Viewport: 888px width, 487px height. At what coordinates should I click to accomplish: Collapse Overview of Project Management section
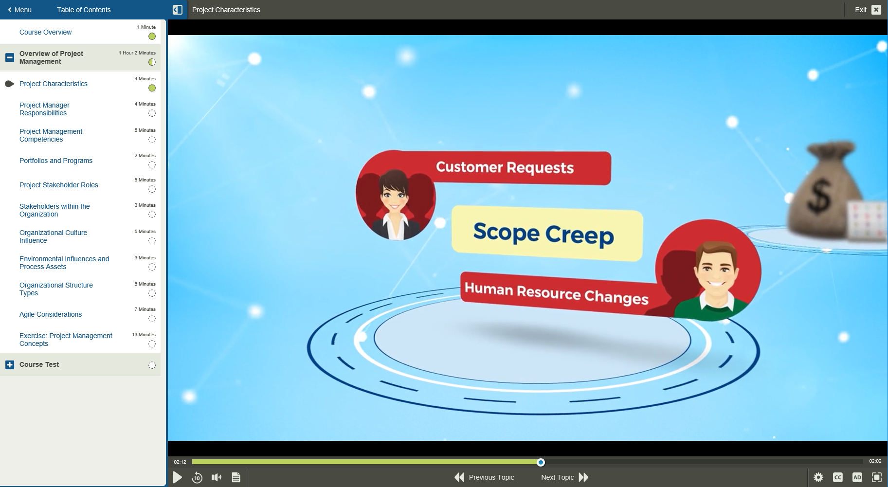click(x=10, y=57)
